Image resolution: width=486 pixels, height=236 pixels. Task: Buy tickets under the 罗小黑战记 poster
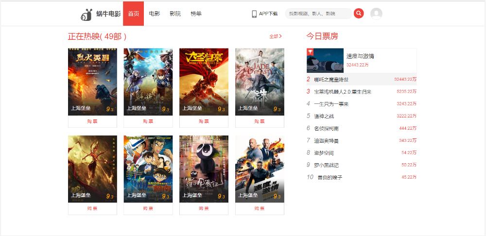tap(204, 209)
